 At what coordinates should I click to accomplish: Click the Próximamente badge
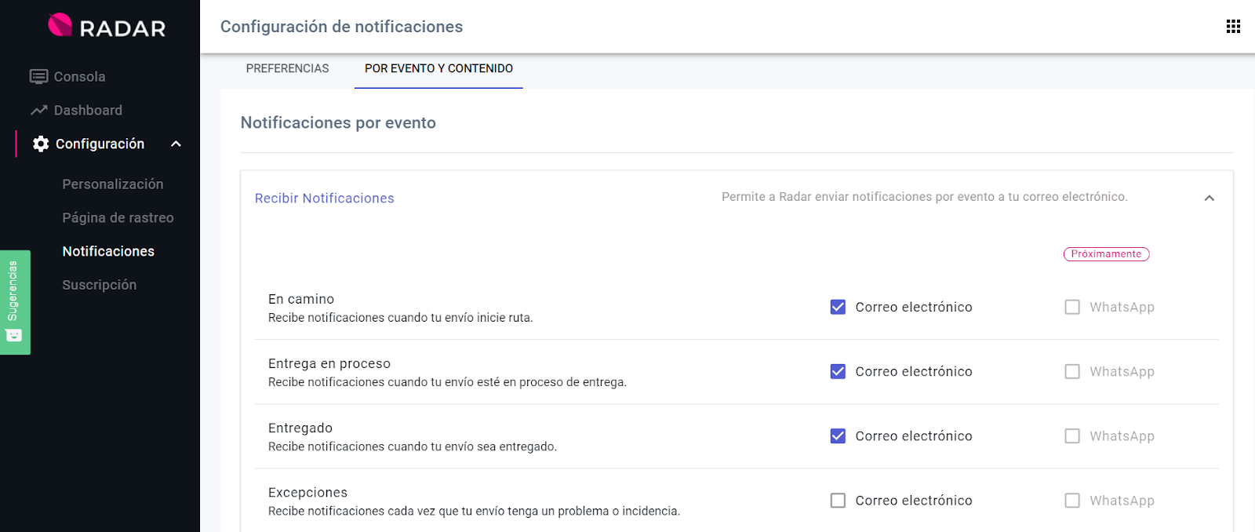[x=1106, y=254]
